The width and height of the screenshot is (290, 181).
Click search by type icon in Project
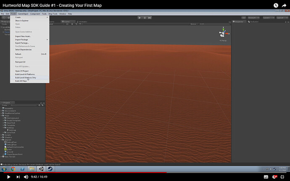click(x=39, y=105)
